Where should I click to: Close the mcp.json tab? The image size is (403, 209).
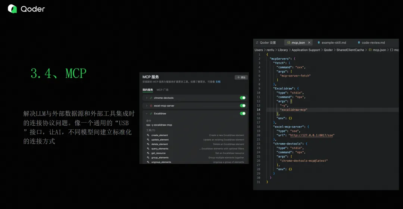(309, 42)
